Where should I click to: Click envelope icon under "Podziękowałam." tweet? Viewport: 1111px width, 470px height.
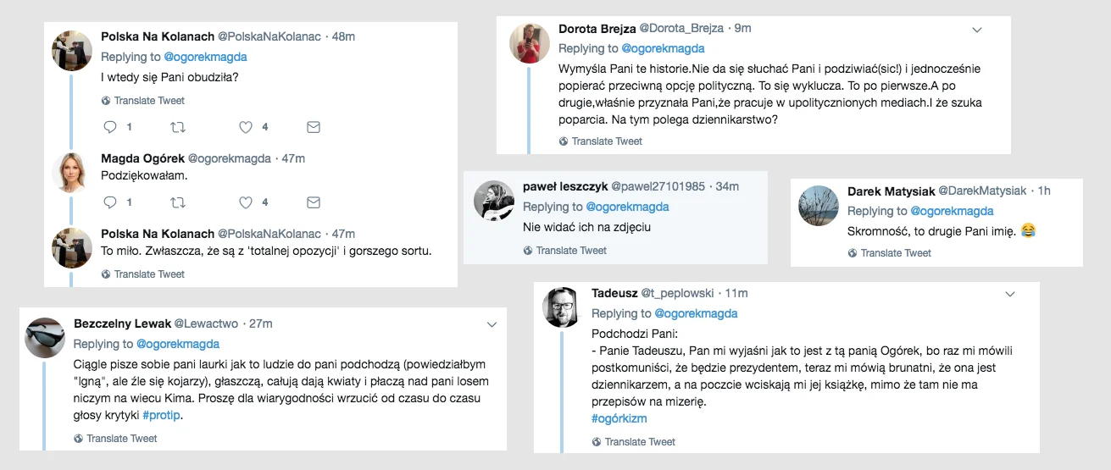coord(313,202)
